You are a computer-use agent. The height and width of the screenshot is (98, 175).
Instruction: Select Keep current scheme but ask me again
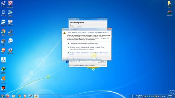point(89,48)
